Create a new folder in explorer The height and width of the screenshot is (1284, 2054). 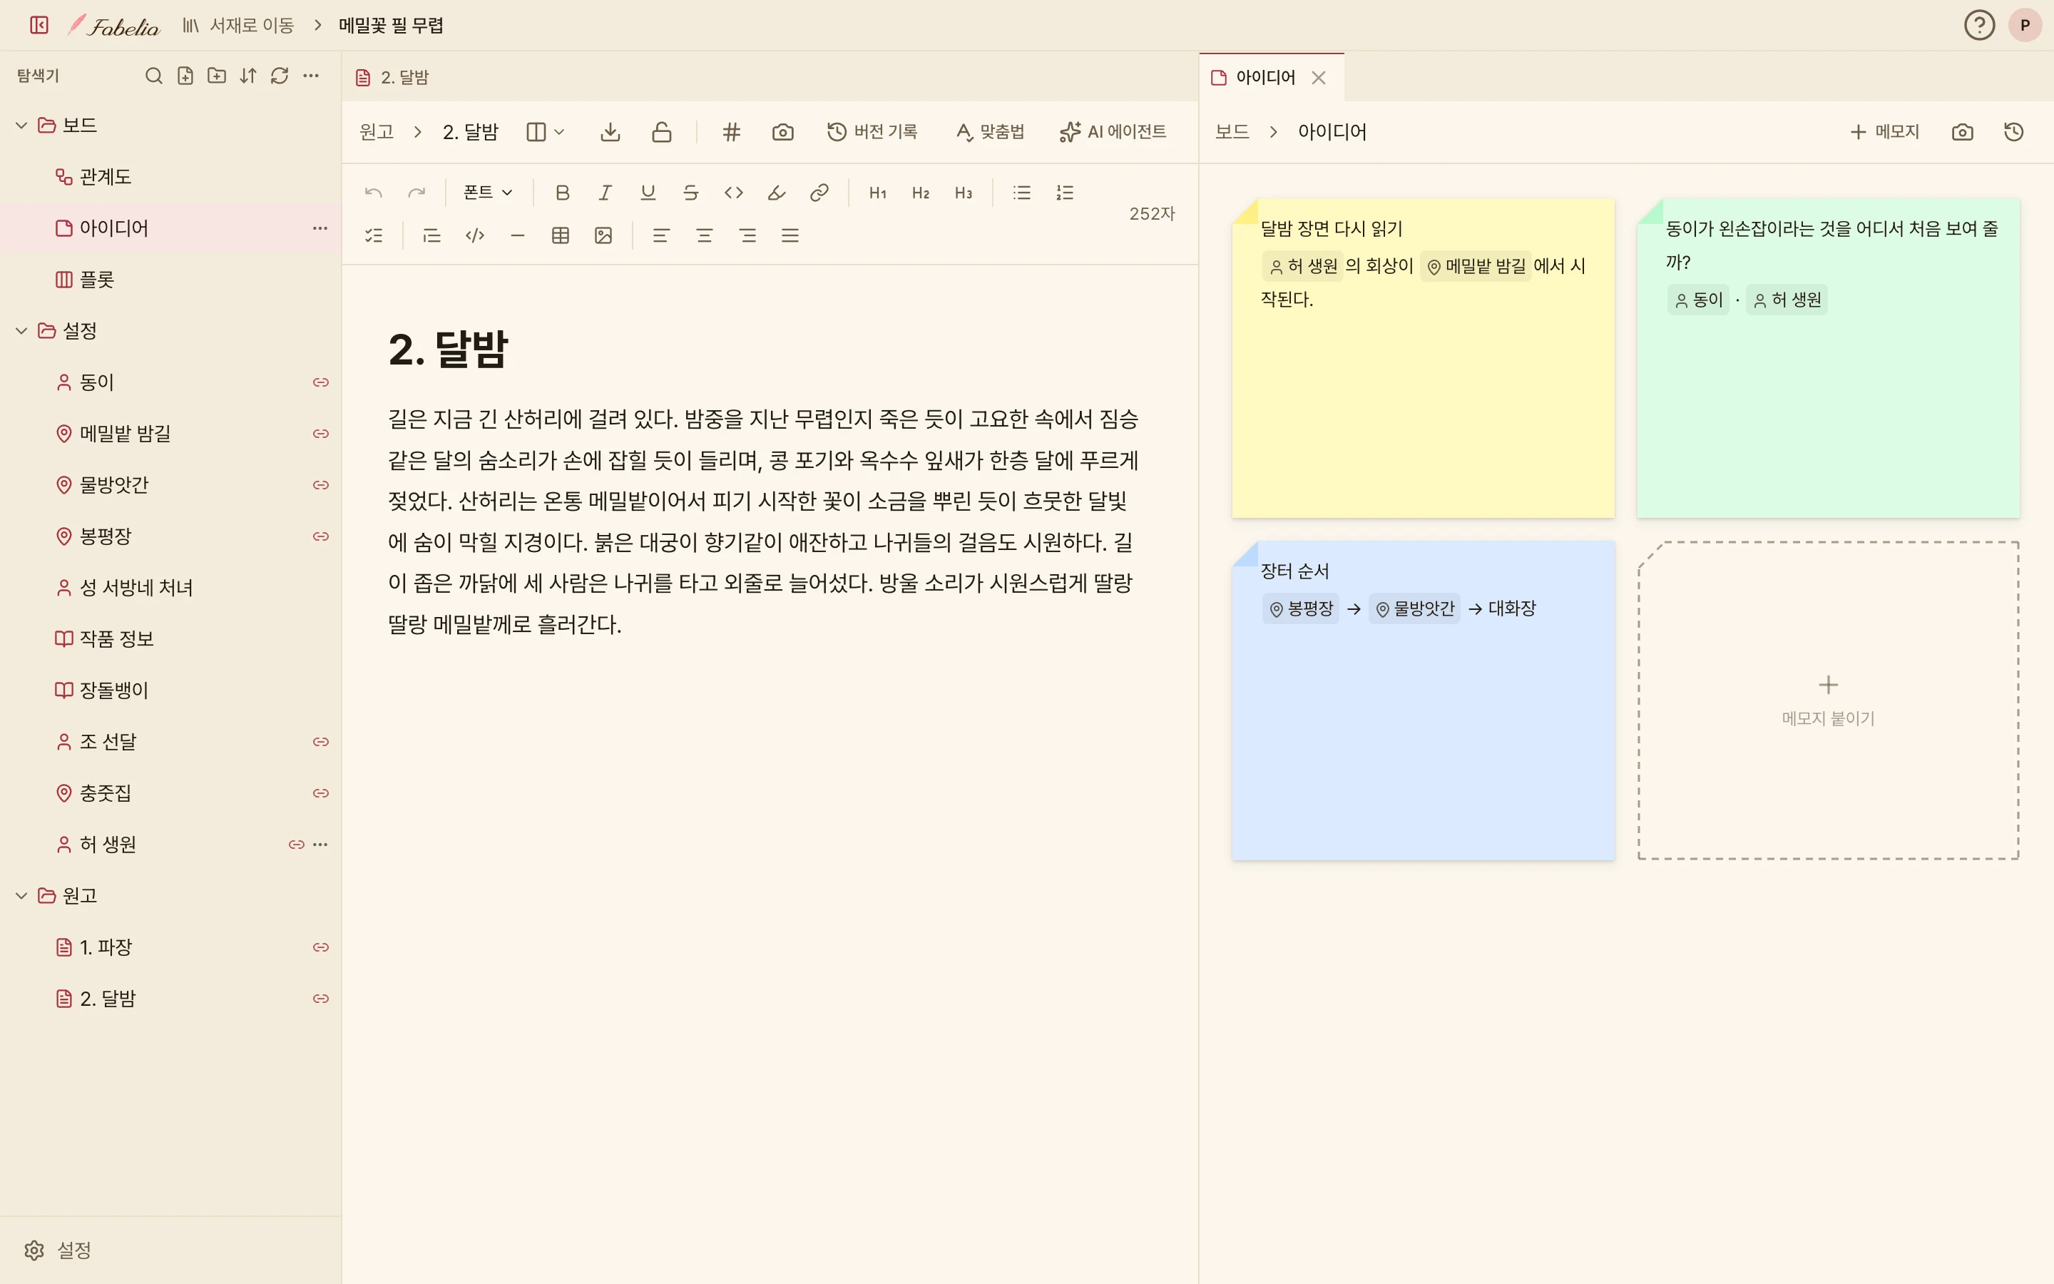coord(216,76)
